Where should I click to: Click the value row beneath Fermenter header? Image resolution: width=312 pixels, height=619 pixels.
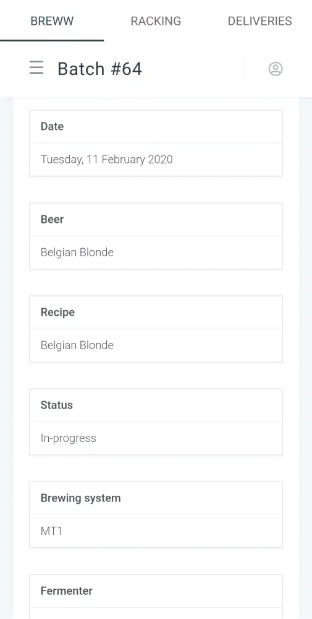coord(156,613)
